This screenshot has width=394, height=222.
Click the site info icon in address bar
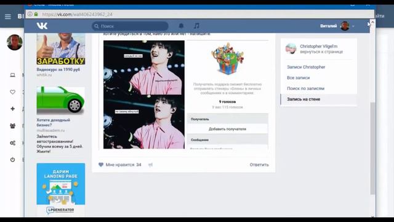click(x=30, y=14)
